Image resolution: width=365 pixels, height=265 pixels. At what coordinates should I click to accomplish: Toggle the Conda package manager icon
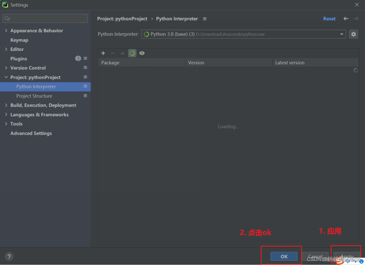point(132,53)
